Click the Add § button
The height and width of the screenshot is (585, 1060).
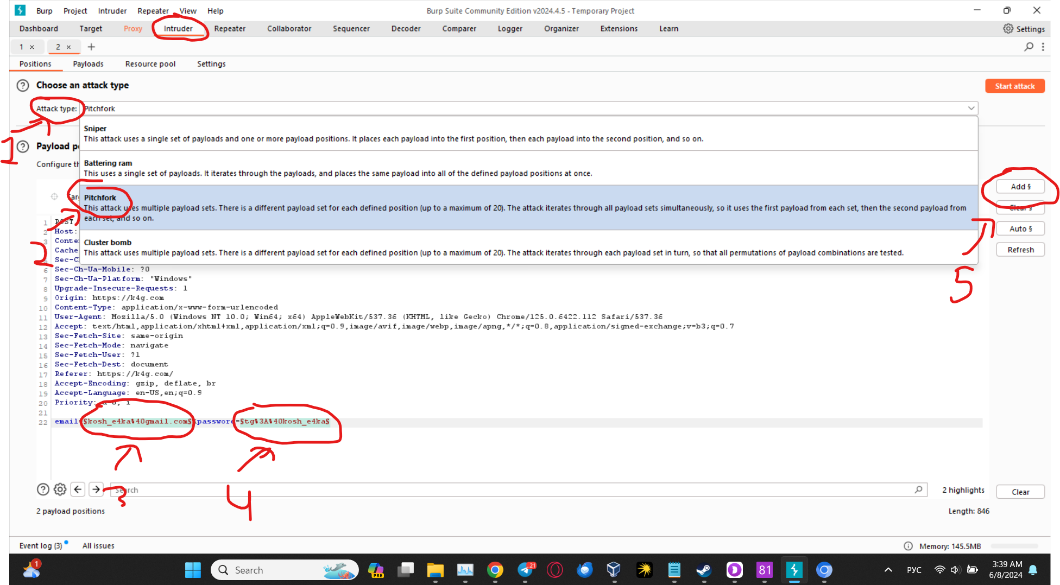click(1021, 187)
